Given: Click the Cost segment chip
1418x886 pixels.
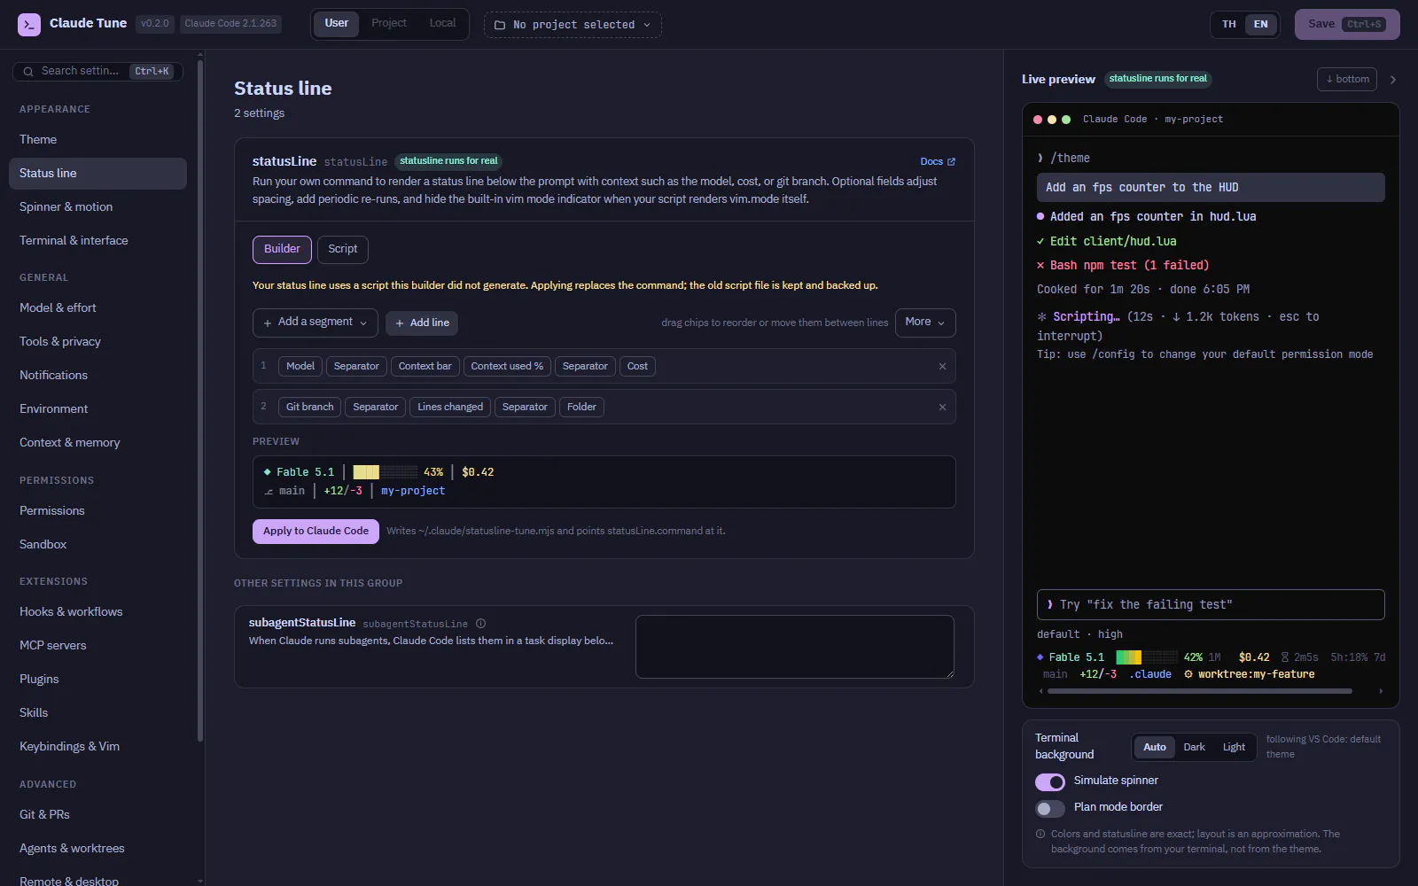Looking at the screenshot, I should pos(637,367).
